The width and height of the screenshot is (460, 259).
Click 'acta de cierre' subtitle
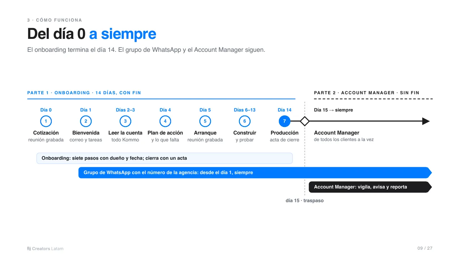tap(285, 140)
